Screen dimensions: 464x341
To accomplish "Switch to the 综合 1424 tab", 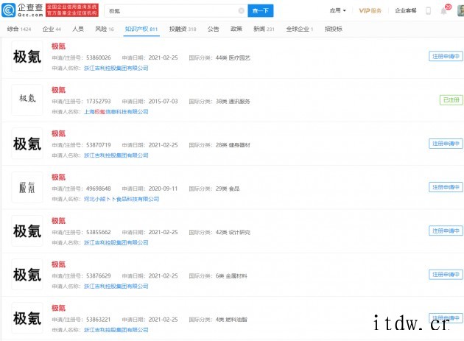I will click(x=19, y=29).
